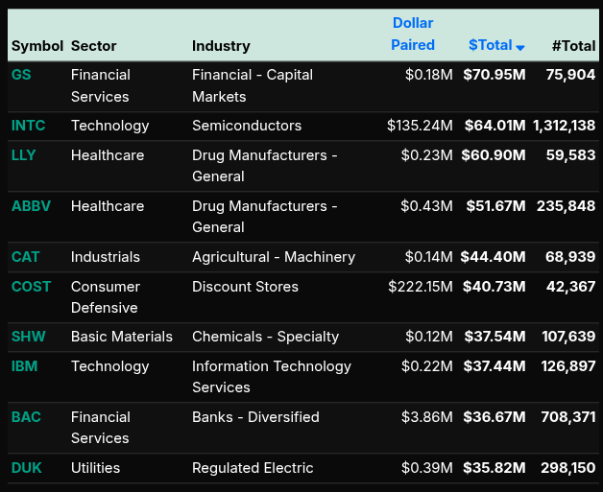Click the Symbol column header

pyautogui.click(x=36, y=45)
